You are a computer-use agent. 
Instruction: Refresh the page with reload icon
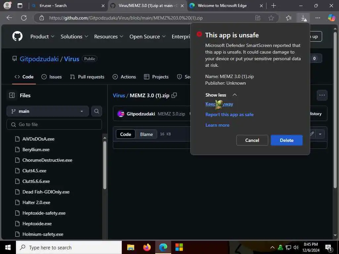[x=24, y=18]
